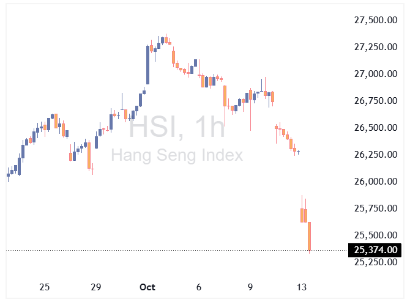Click the 26,000.00 price level label

click(376, 182)
